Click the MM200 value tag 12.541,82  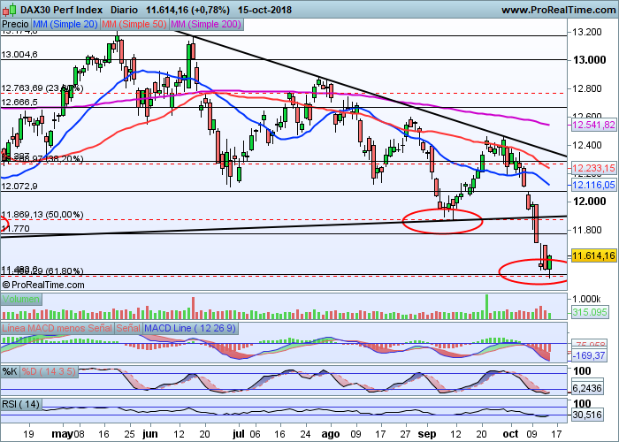tap(593, 125)
